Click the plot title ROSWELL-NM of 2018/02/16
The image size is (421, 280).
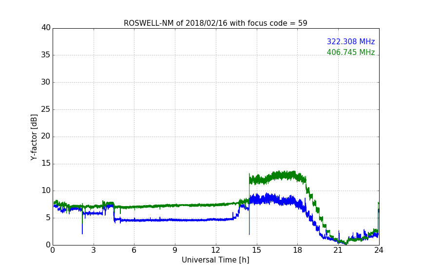point(215,23)
